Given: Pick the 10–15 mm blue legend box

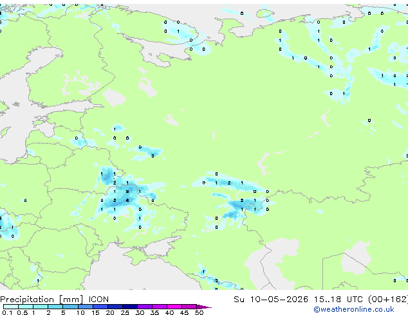Looking at the screenshot, I should (x=85, y=307).
